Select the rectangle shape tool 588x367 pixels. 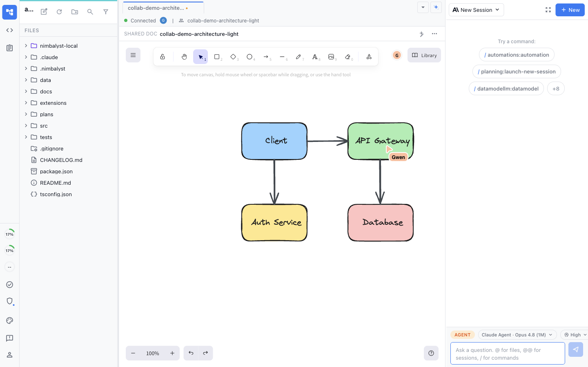click(x=217, y=57)
